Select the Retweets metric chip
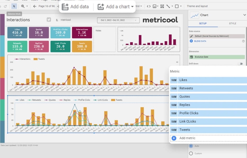Viewport: 247px width, 158px height. pos(209,88)
